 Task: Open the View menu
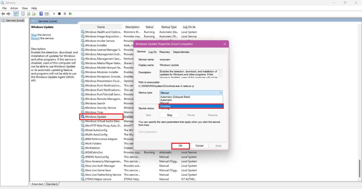[x=25, y=8]
